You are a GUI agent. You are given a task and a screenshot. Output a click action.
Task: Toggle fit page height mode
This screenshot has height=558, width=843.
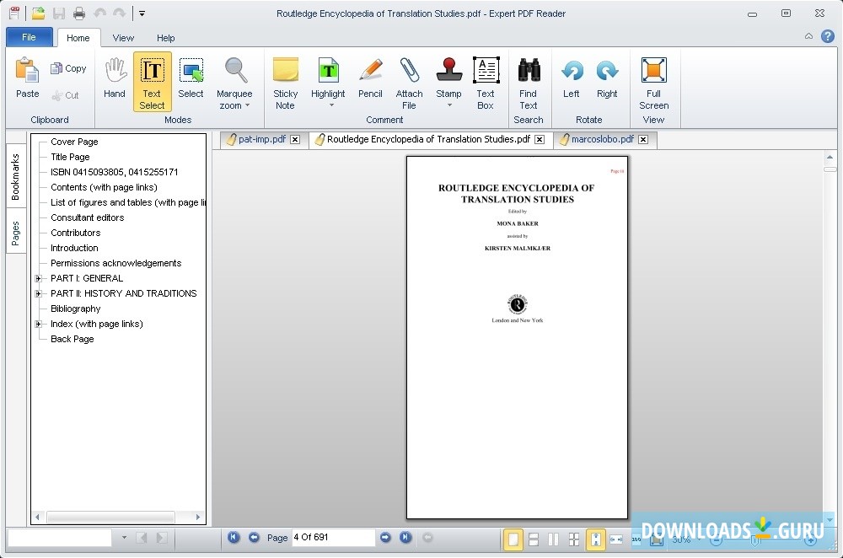[x=596, y=539]
